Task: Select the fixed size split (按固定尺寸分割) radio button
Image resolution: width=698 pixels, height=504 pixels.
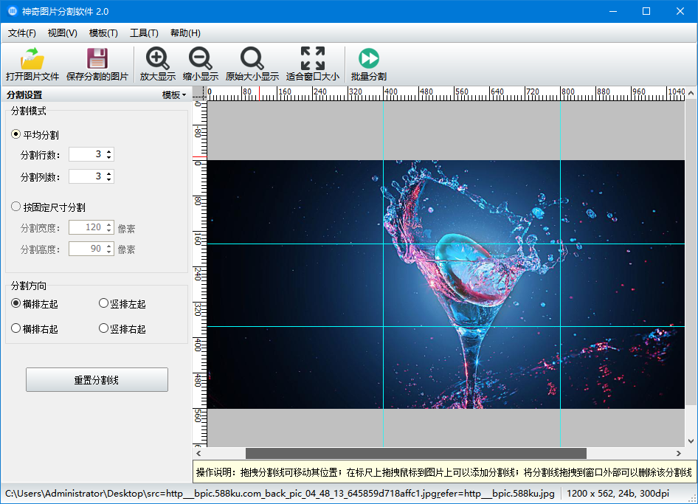Action: (x=16, y=207)
